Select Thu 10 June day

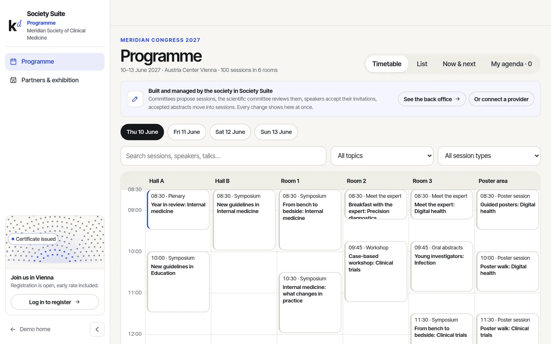pyautogui.click(x=142, y=132)
